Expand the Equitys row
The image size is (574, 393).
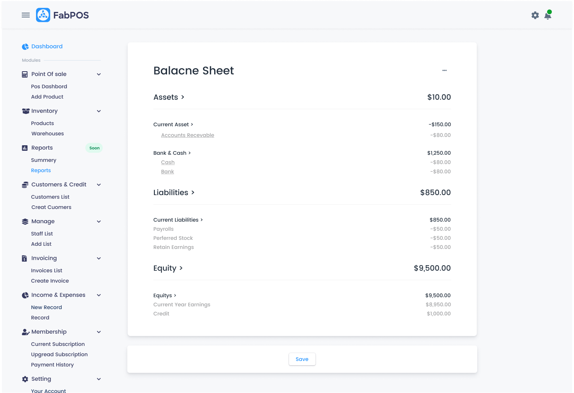coord(165,296)
